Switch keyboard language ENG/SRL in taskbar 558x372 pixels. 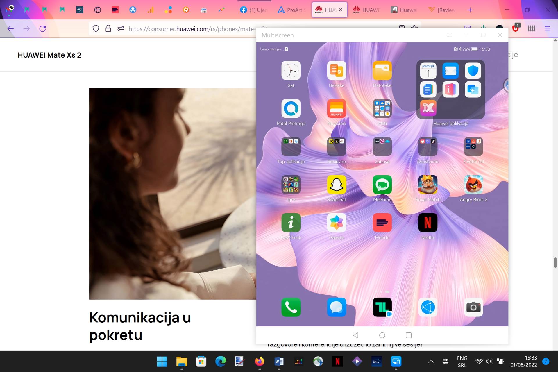click(462, 361)
